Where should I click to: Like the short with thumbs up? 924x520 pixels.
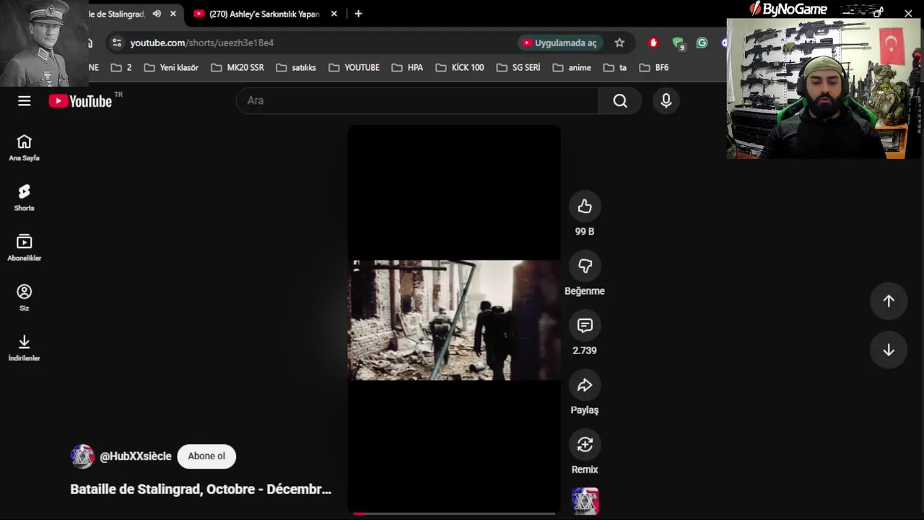click(x=585, y=207)
